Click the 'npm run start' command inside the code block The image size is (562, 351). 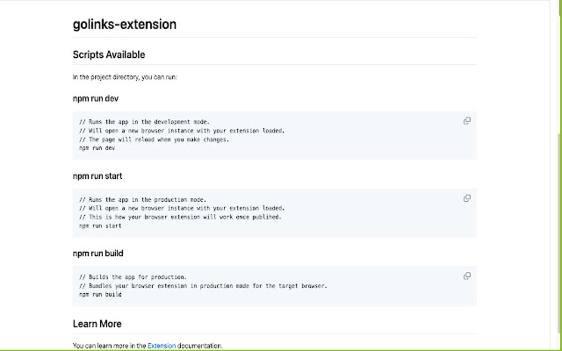(100, 226)
